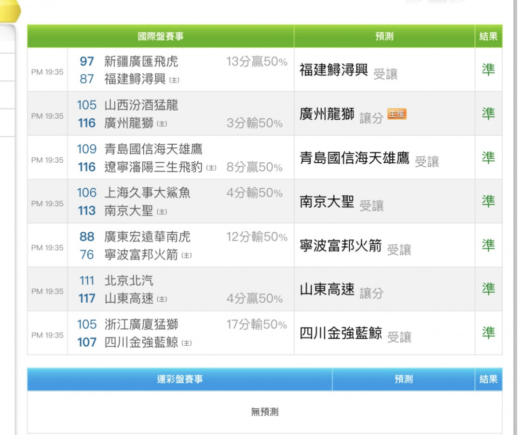Click 廣州龍獅 in the match column
Screen dimensions: 521x435
click(129, 123)
